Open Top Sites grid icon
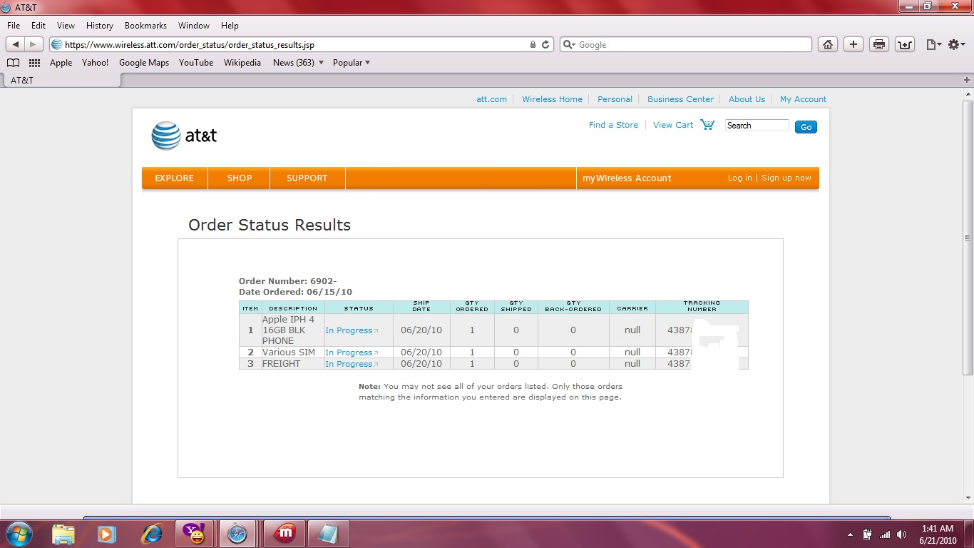The height and width of the screenshot is (548, 974). tap(34, 63)
